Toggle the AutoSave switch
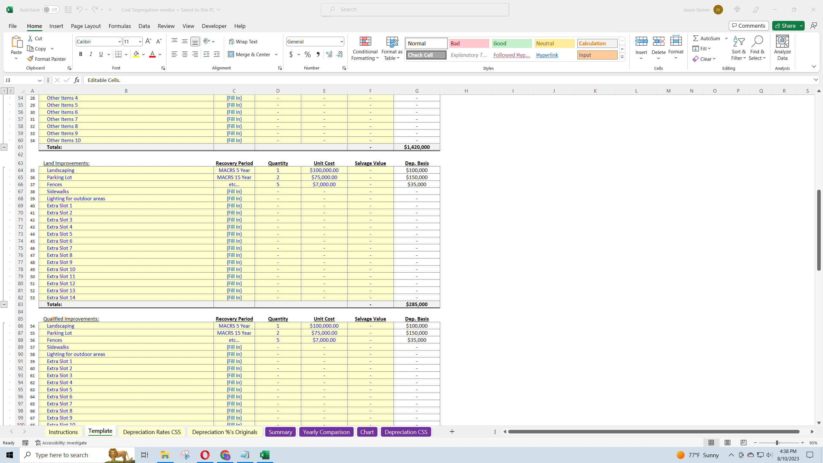Viewport: 823px width, 463px height. pyautogui.click(x=51, y=10)
